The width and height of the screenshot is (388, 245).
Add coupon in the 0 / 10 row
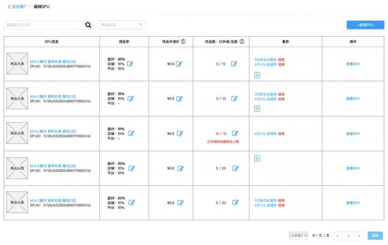257,109
